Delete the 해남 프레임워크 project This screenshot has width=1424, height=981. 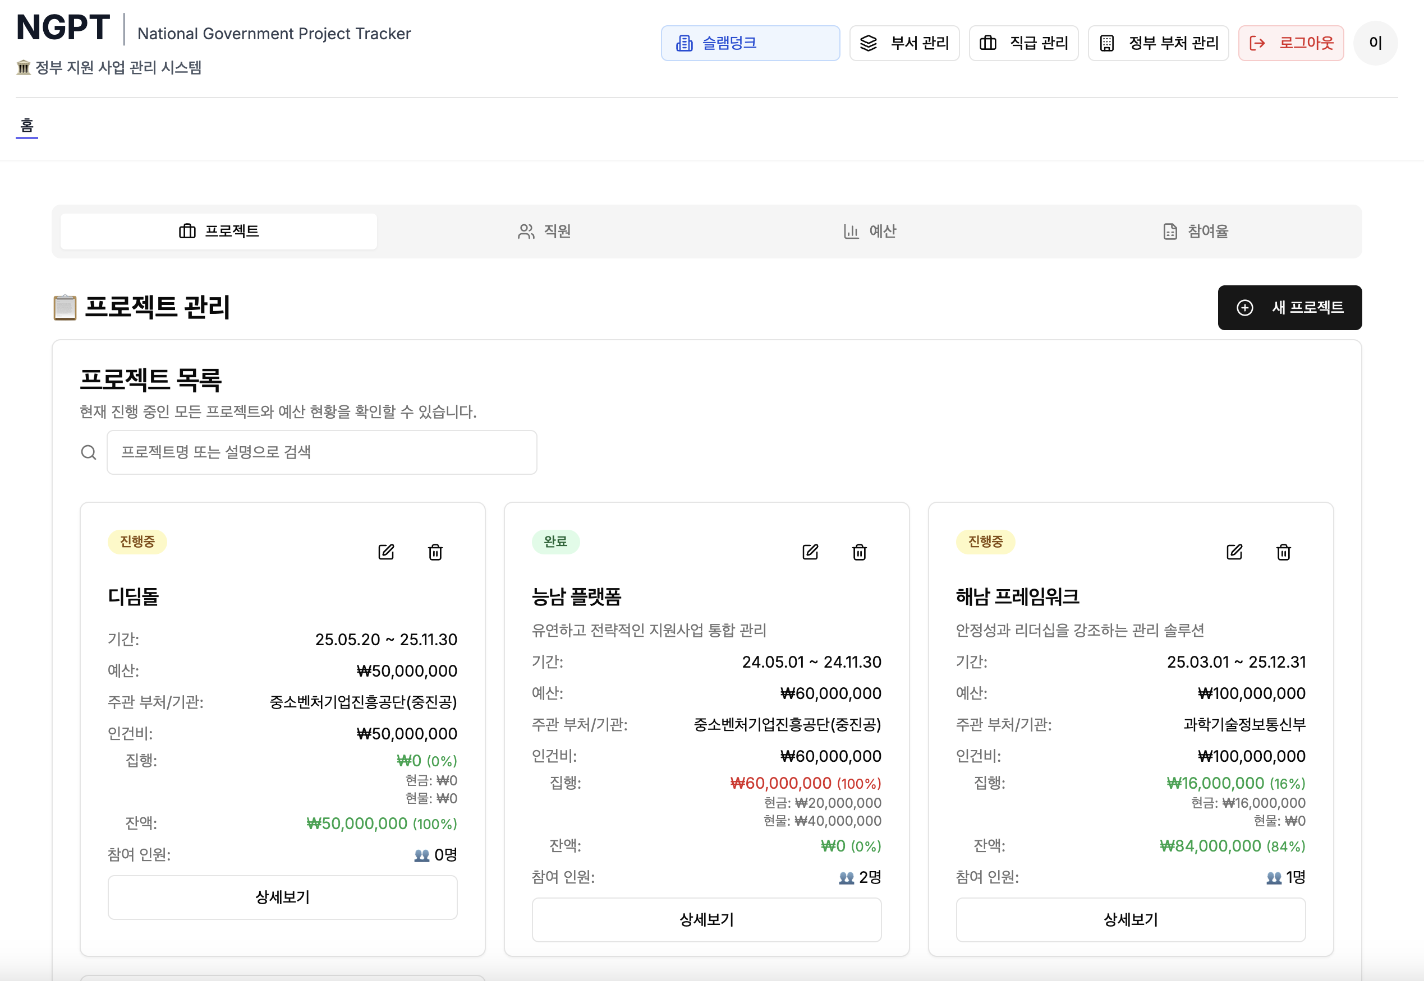pos(1284,552)
